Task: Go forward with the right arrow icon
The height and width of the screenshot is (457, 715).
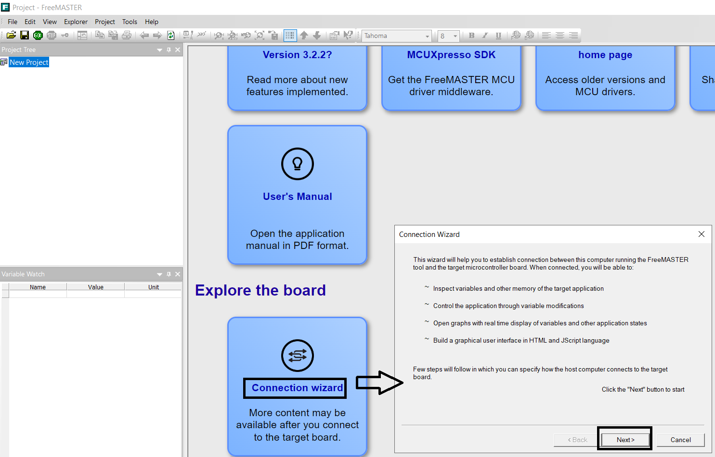Action: click(157, 35)
